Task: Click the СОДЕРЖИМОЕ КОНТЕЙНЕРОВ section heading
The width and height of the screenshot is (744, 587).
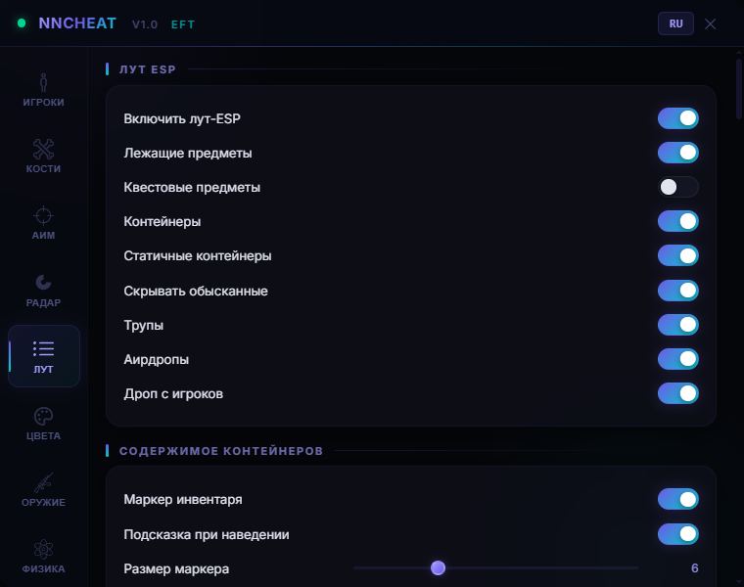Action: (x=221, y=451)
